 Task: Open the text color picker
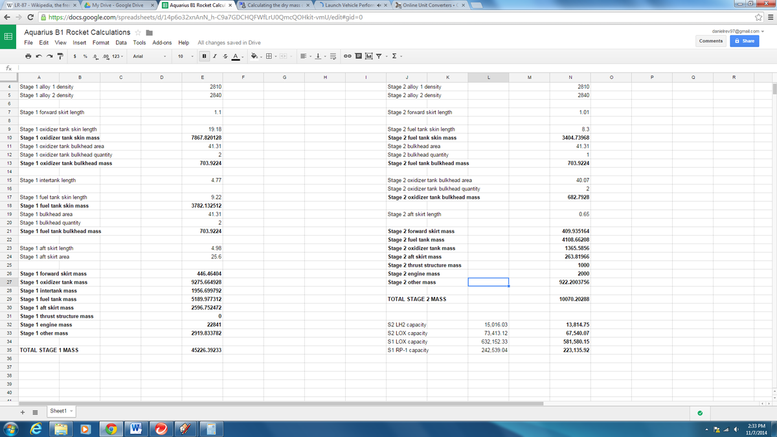(238, 56)
